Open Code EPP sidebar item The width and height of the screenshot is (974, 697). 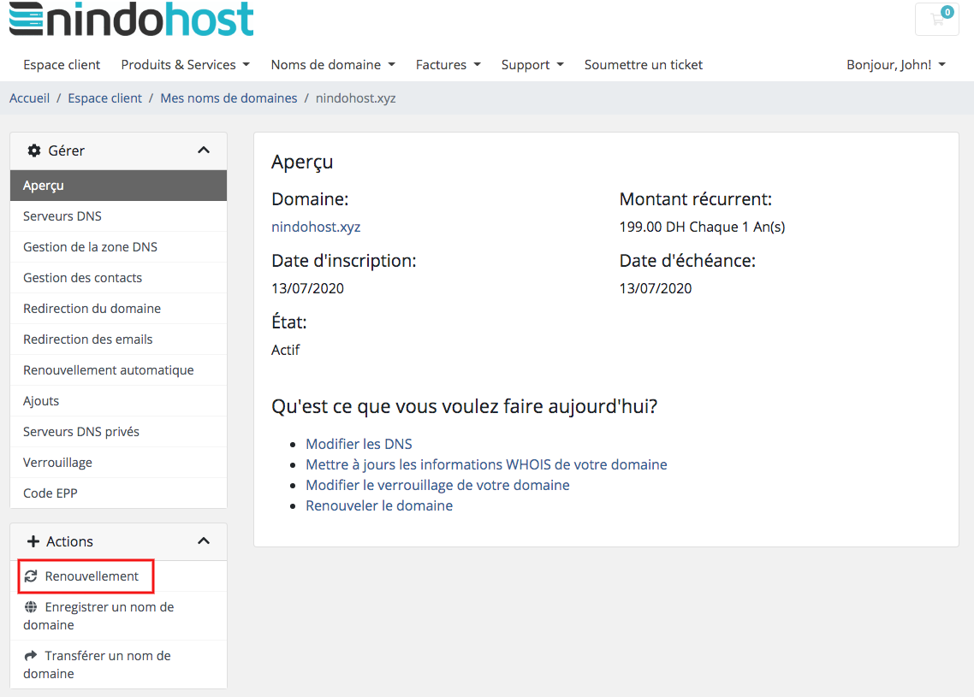tap(119, 493)
